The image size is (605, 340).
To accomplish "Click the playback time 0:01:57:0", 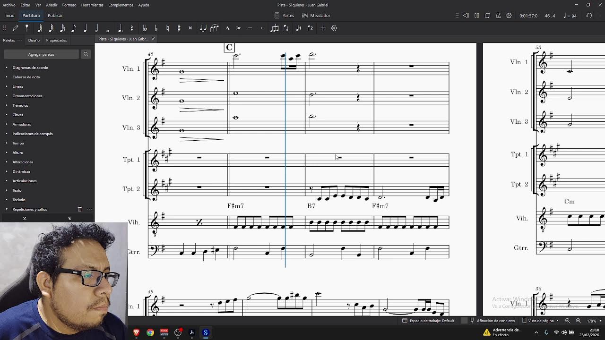I will pos(528,16).
